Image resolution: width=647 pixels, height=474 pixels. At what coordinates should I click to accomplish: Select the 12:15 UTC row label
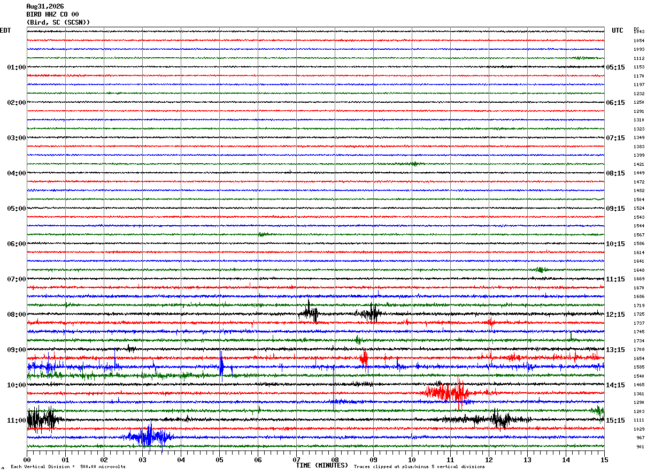pos(615,315)
